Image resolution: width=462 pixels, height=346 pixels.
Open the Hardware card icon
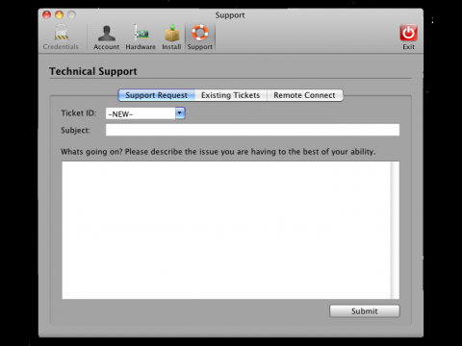(x=141, y=33)
